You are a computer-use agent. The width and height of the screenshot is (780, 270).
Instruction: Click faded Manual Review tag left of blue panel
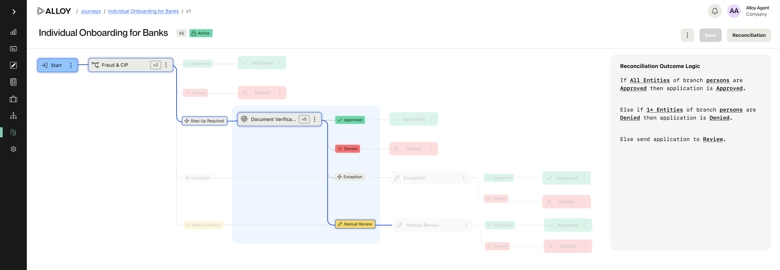pyautogui.click(x=203, y=225)
